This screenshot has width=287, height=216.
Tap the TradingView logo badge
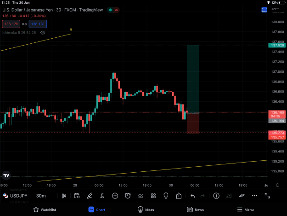coord(6,175)
